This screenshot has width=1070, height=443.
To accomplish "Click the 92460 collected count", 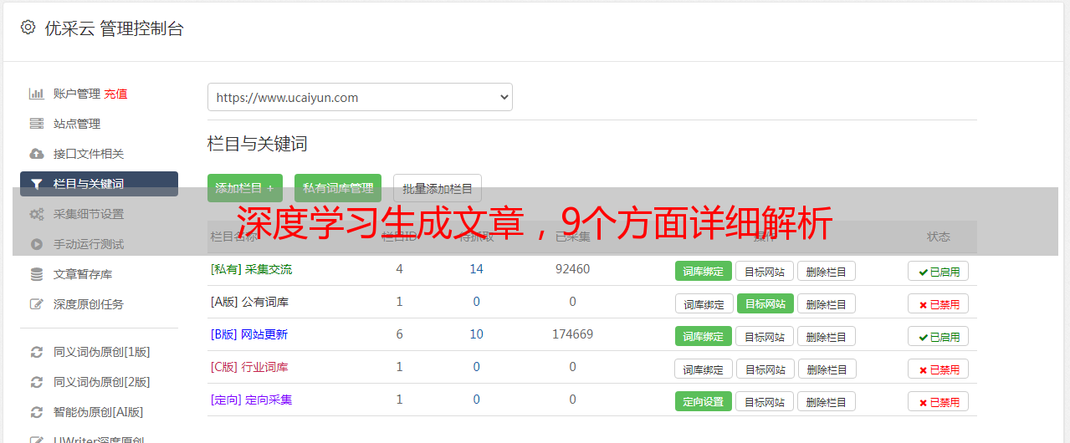I will pyautogui.click(x=572, y=269).
